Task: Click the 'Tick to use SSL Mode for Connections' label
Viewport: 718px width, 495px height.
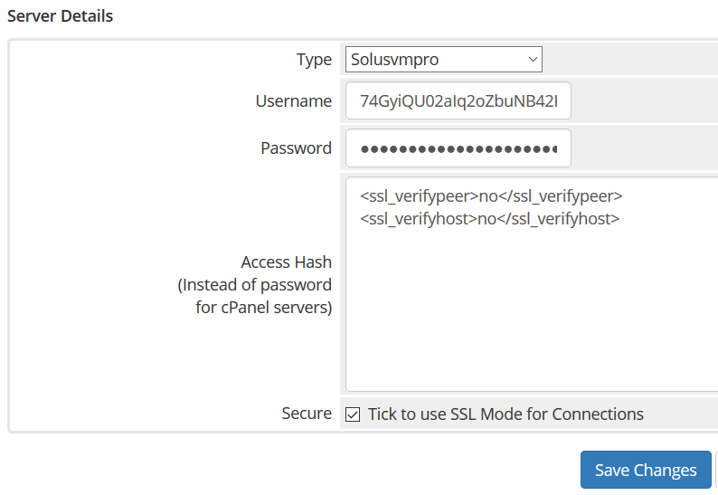Action: 506,414
